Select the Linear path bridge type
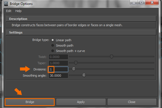 (x=53, y=40)
